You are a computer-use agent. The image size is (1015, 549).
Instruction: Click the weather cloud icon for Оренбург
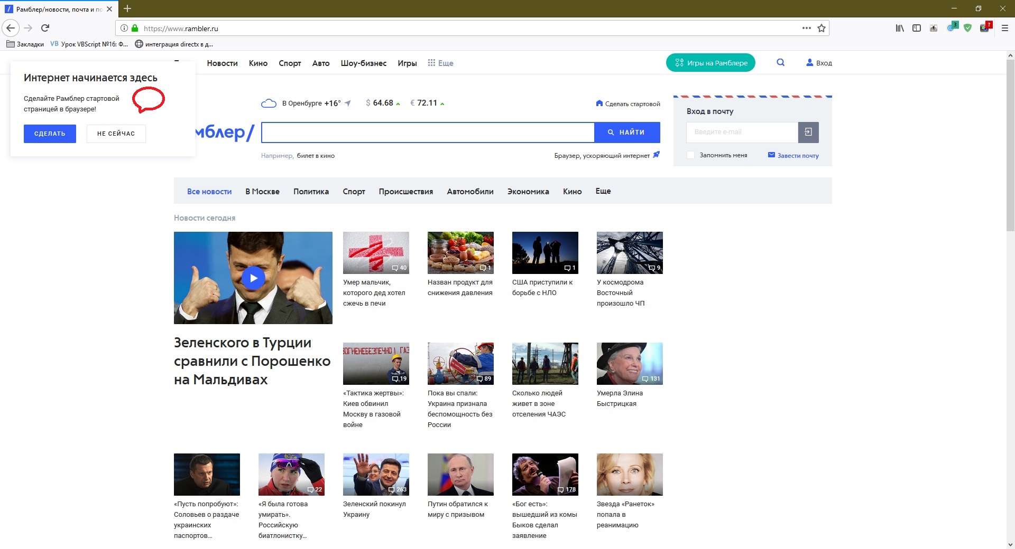pyautogui.click(x=269, y=103)
